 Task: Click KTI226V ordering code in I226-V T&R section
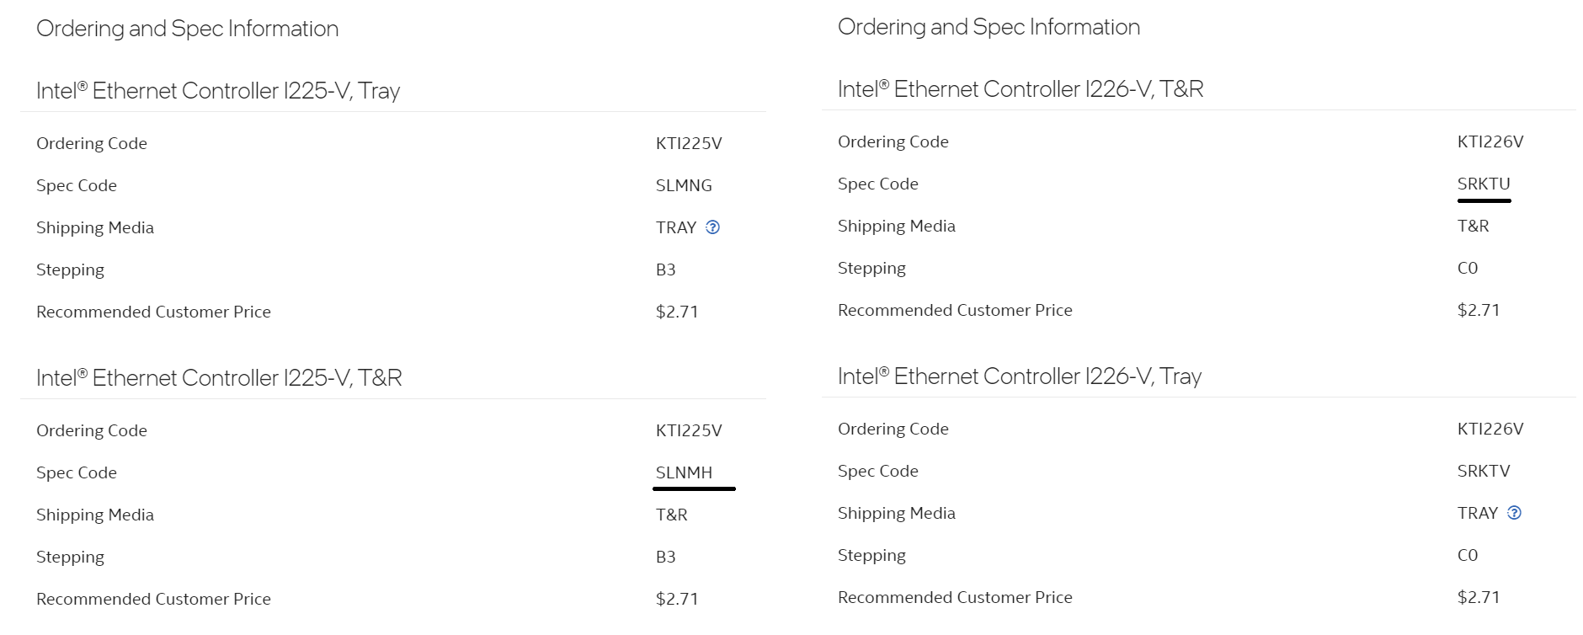(1490, 141)
